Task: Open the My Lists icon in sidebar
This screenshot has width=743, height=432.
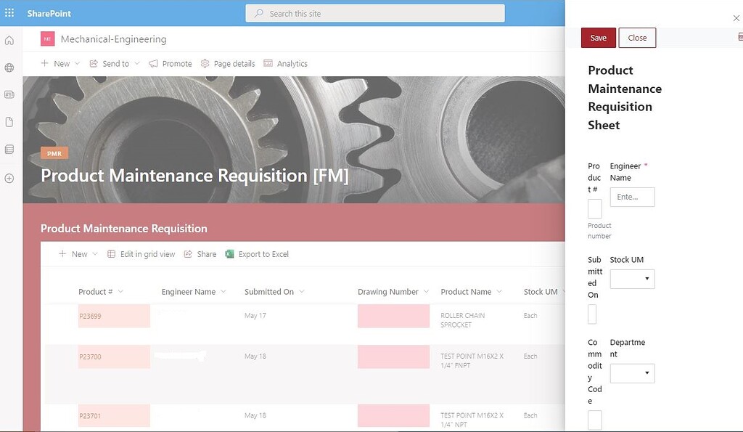Action: click(x=9, y=150)
